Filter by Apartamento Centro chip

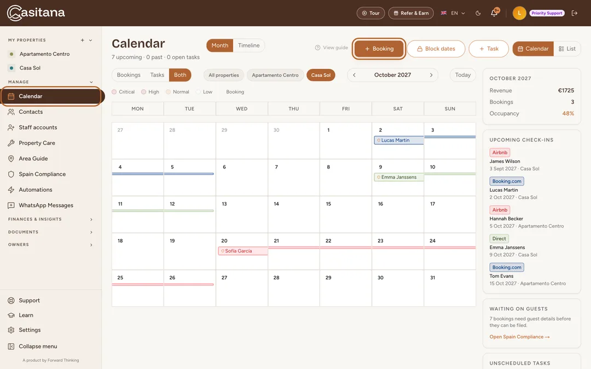coord(275,75)
